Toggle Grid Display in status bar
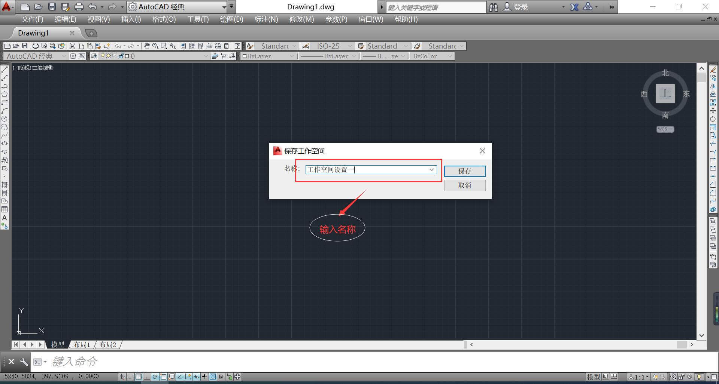Viewport: 719px width, 384px height. [x=139, y=377]
